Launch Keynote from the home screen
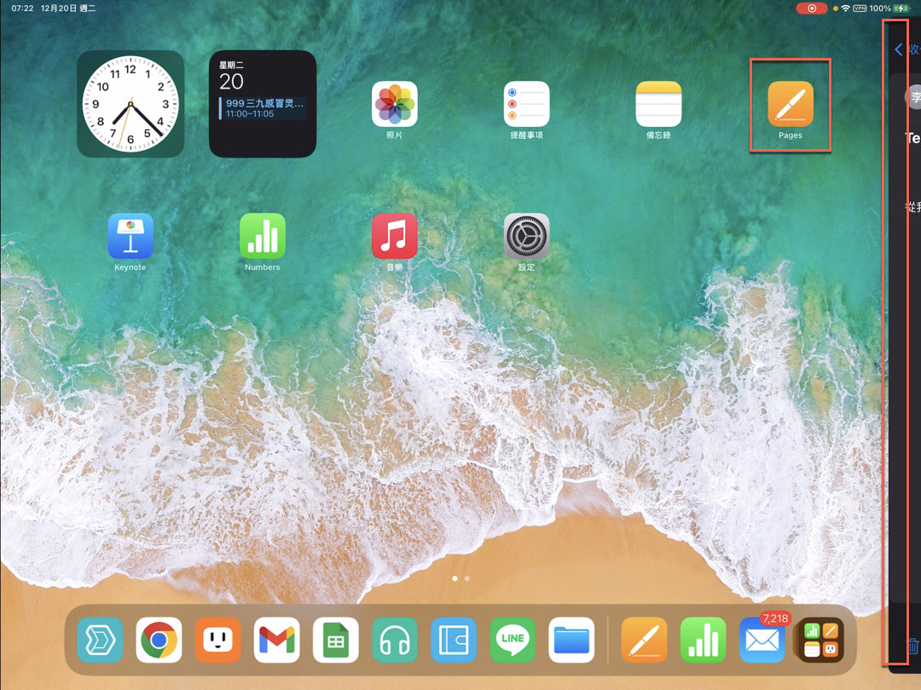Image resolution: width=921 pixels, height=690 pixels. pyautogui.click(x=130, y=236)
